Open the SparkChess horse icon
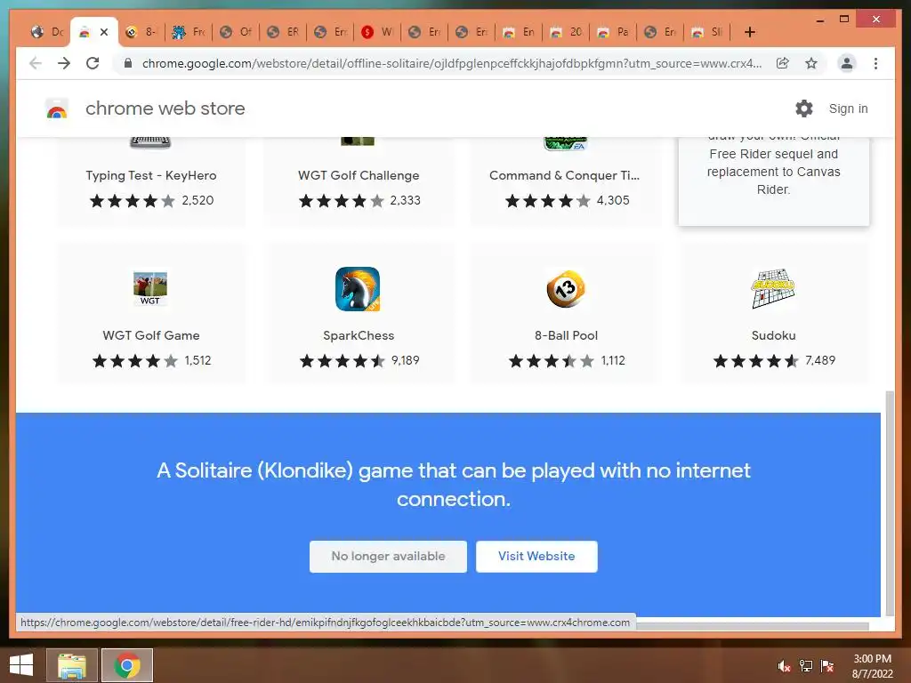The image size is (911, 683). click(x=358, y=289)
